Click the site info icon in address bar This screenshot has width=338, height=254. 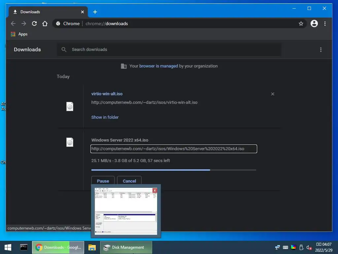(58, 23)
